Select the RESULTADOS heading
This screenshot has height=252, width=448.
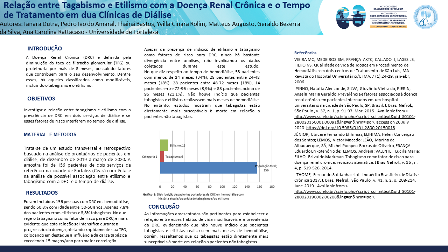pos(42,193)
